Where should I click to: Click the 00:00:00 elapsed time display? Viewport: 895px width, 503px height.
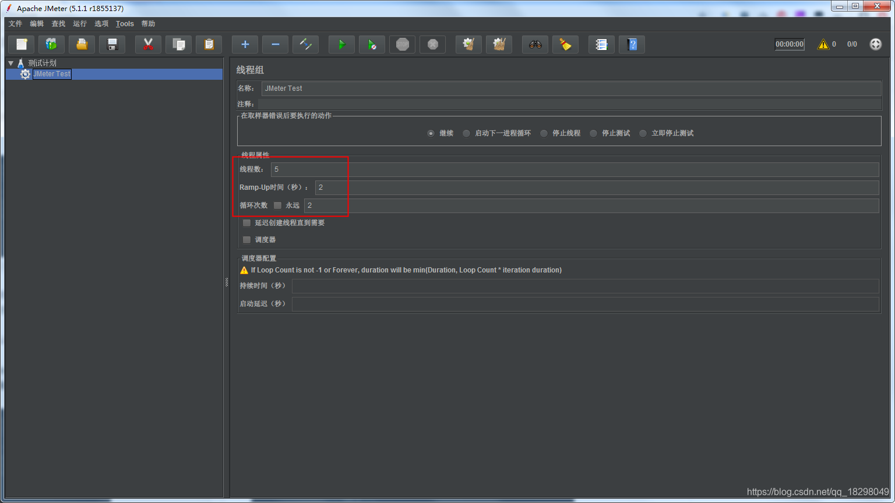(x=790, y=44)
